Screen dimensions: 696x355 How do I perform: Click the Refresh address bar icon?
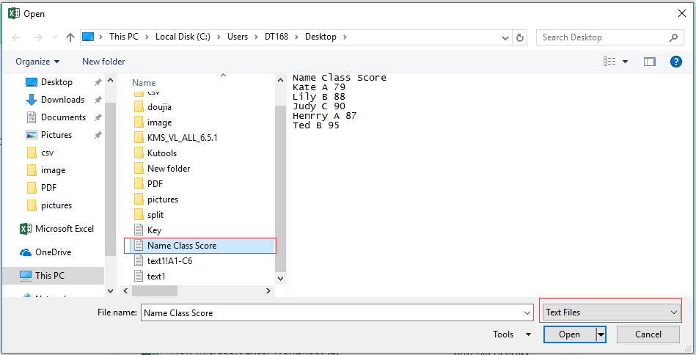521,37
